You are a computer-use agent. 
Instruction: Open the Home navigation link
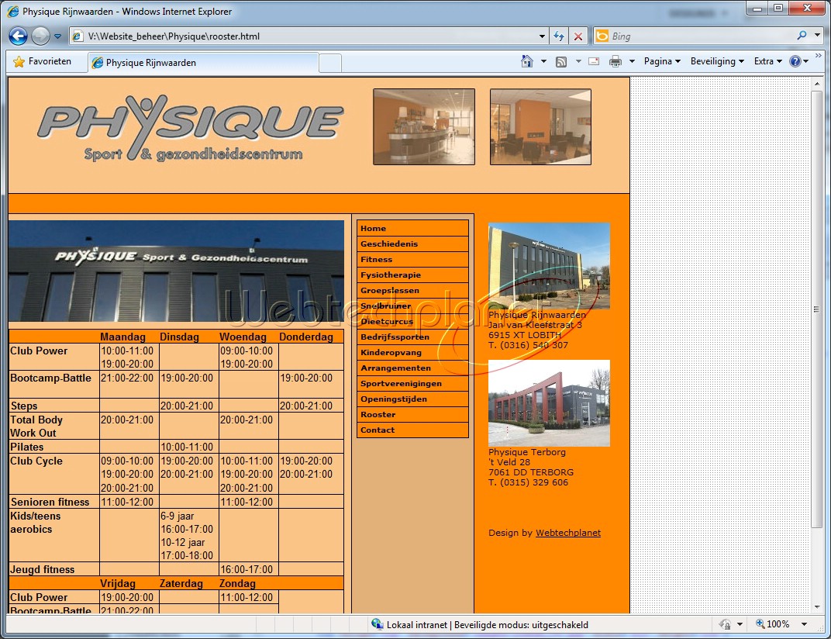coord(413,228)
